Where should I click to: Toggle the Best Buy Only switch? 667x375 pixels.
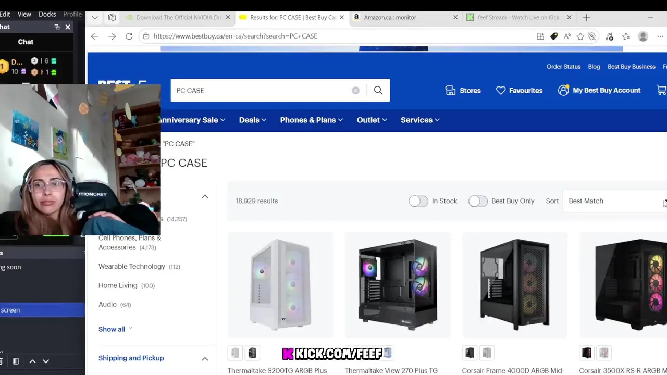pos(478,201)
